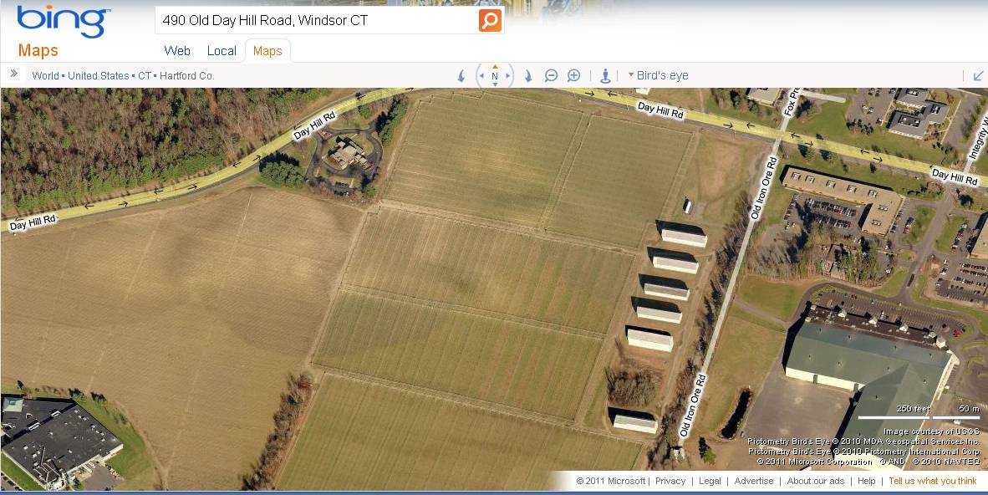Screen dimensions: 988x495
Task: Expand the left side panel with the double chevron
Action: [x=14, y=74]
